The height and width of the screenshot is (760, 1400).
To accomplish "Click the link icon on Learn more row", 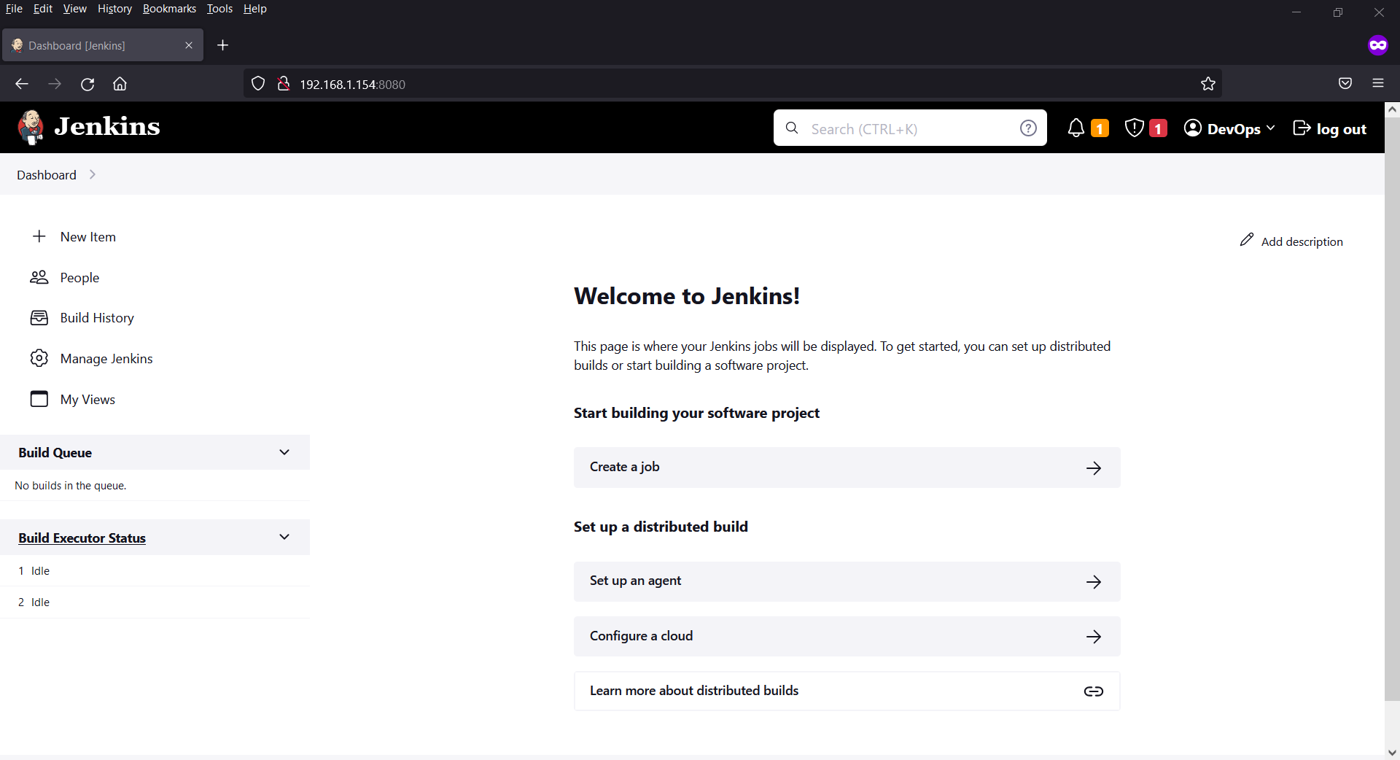I will coord(1094,691).
